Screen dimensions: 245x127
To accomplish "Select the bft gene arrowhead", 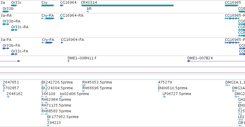I will pos(88,12).
